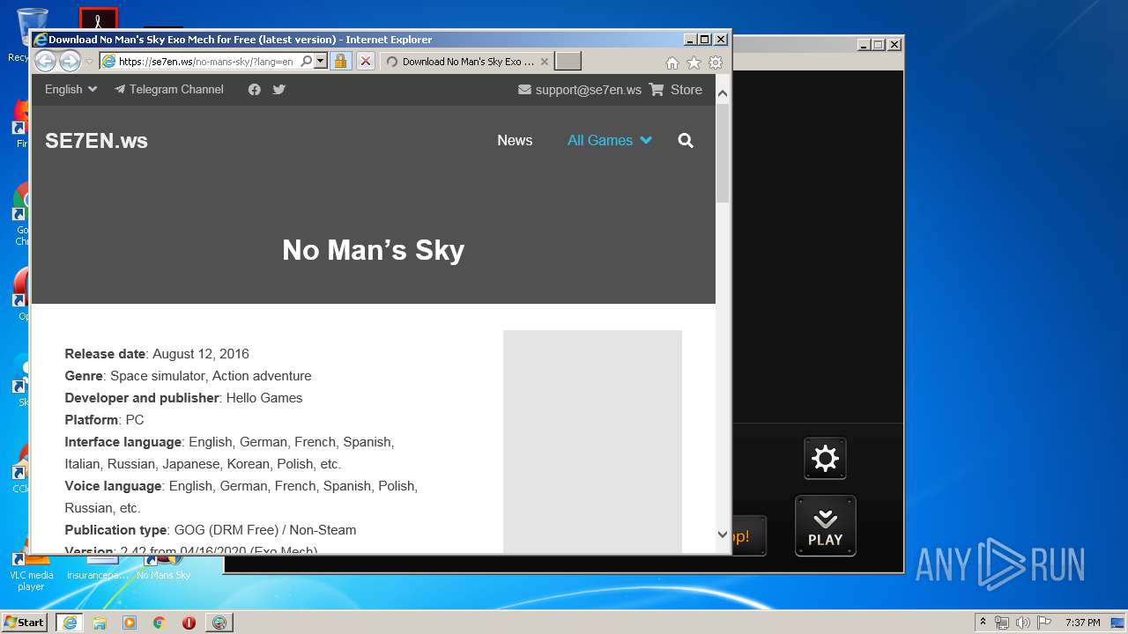Click the Store cart link
The image size is (1128, 634).
pyautogui.click(x=676, y=90)
